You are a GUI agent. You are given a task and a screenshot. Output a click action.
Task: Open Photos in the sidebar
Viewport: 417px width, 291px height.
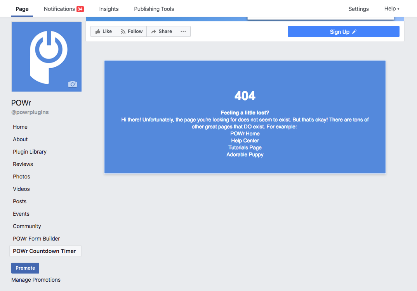(21, 177)
